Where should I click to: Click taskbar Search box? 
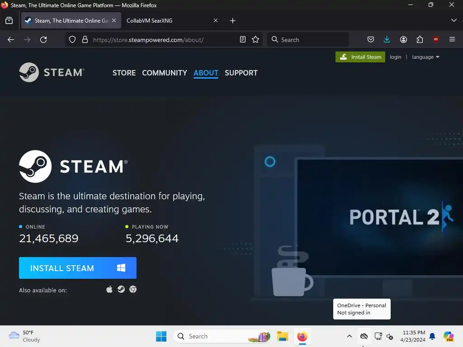tap(222, 336)
